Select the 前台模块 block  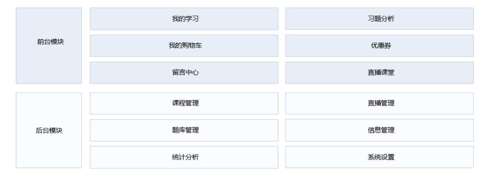click(x=49, y=46)
